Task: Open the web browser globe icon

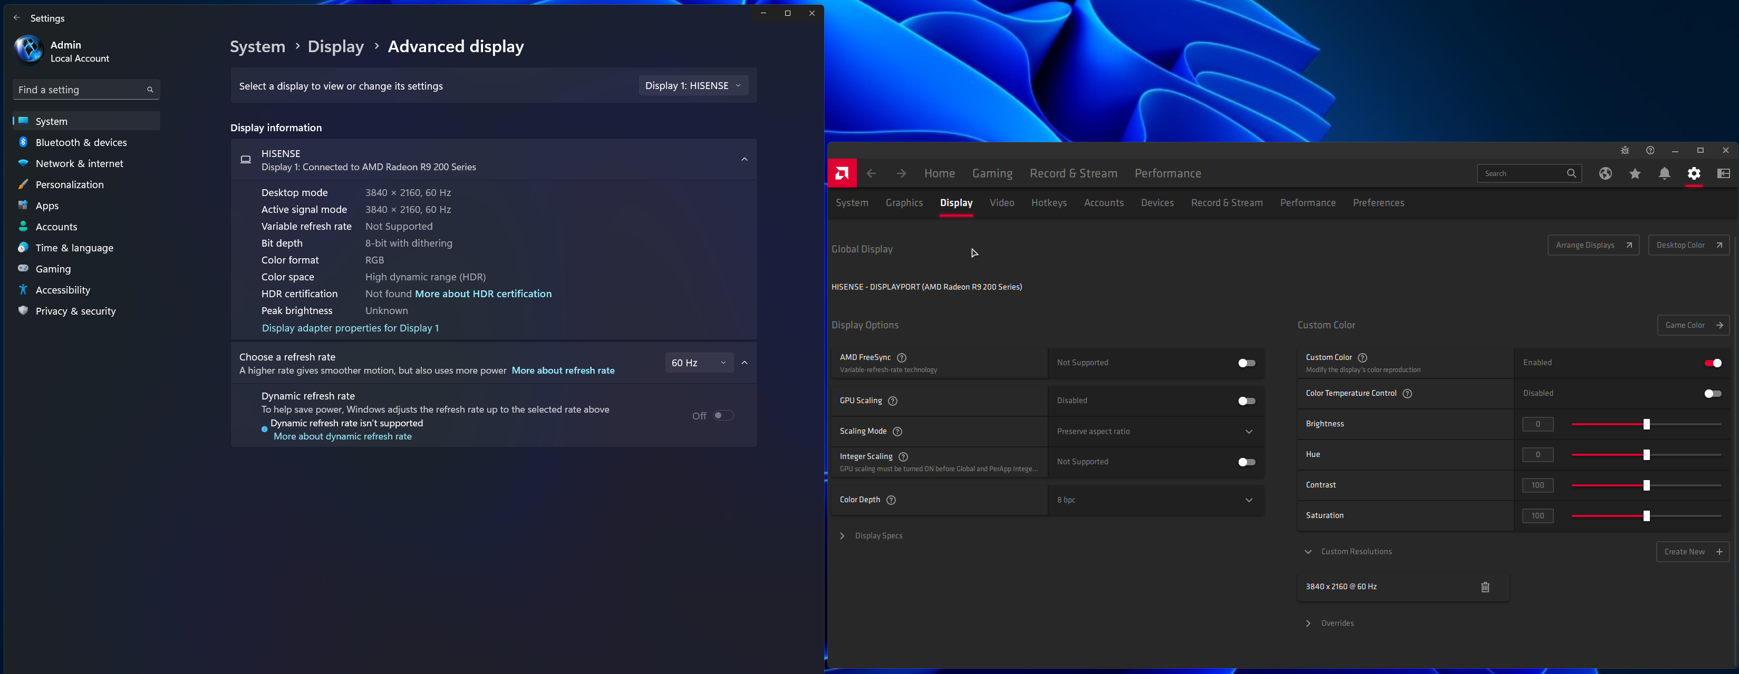Action: click(1606, 174)
